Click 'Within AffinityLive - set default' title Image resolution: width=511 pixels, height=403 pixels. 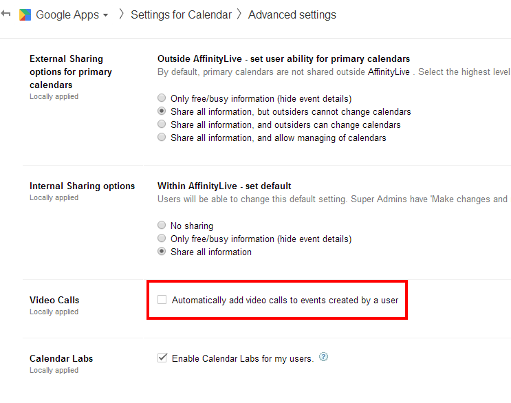coord(224,186)
